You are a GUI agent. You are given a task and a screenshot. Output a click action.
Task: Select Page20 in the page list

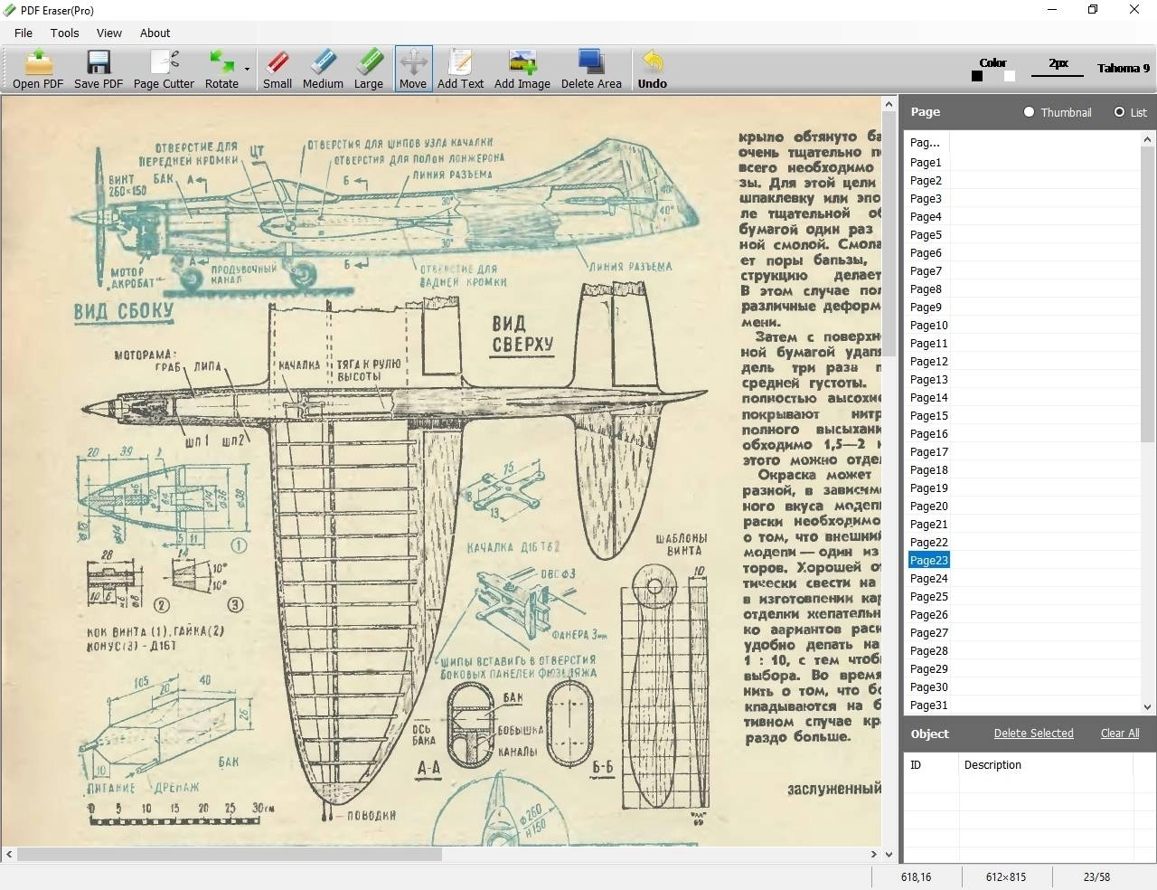[x=929, y=507]
